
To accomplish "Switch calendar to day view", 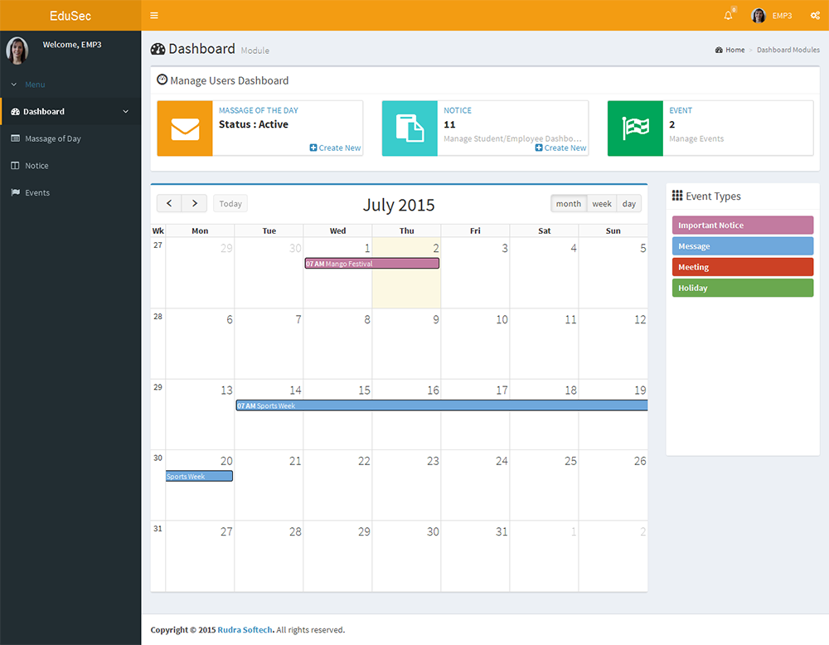I will (x=628, y=204).
